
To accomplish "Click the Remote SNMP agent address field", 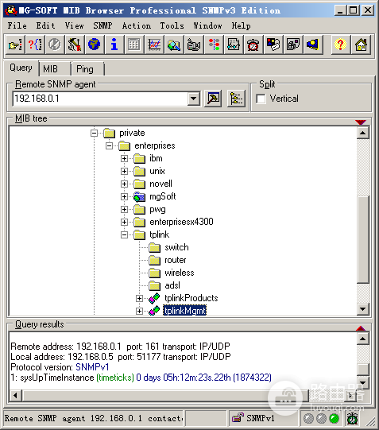I will click(x=100, y=99).
